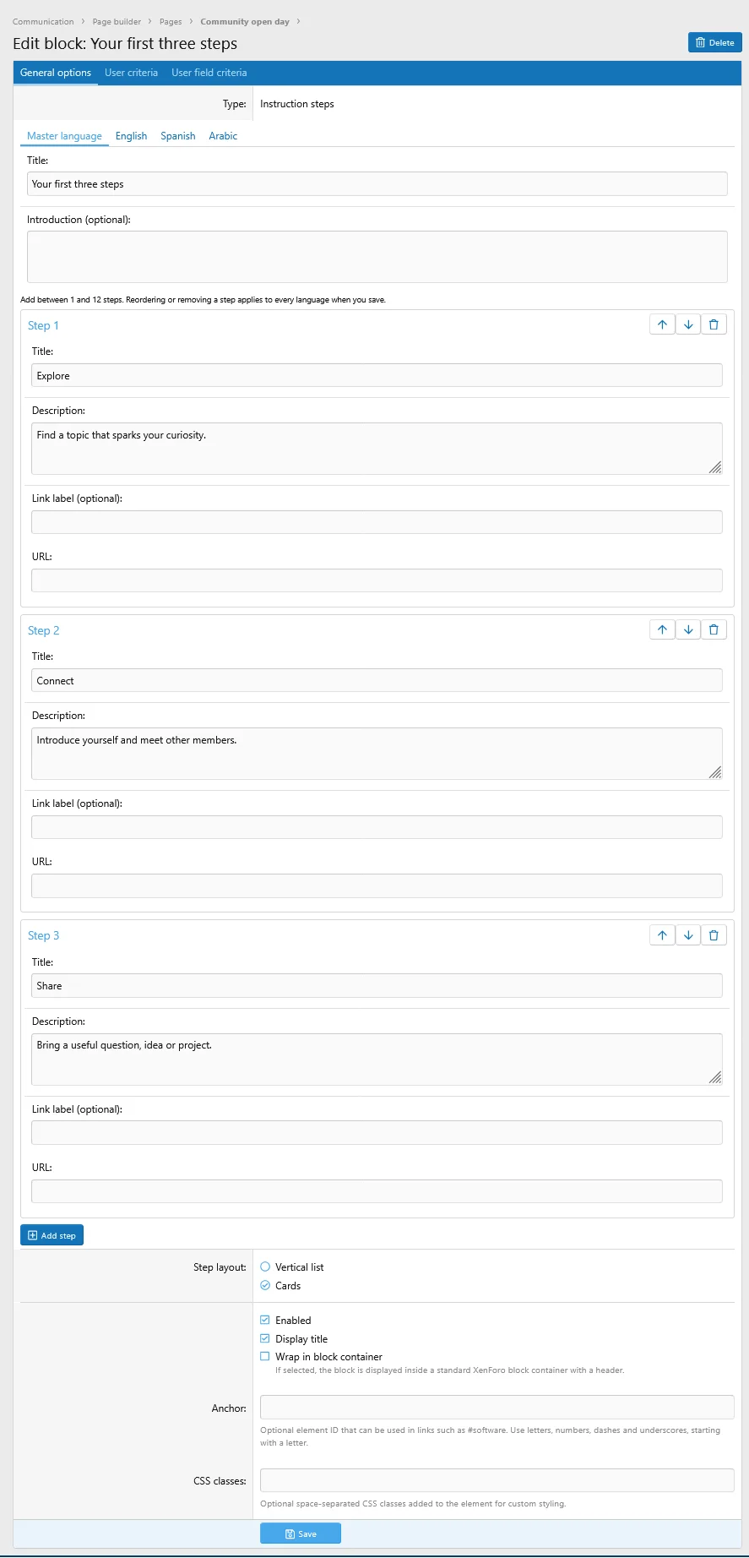Delete Step 2 using trash icon
The image size is (749, 1558).
coord(714,629)
